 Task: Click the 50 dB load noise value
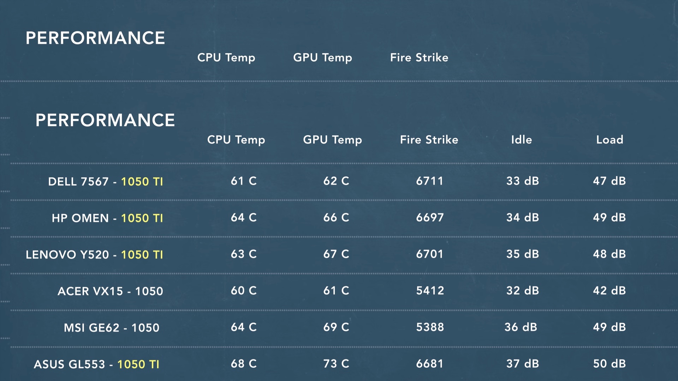(x=609, y=364)
